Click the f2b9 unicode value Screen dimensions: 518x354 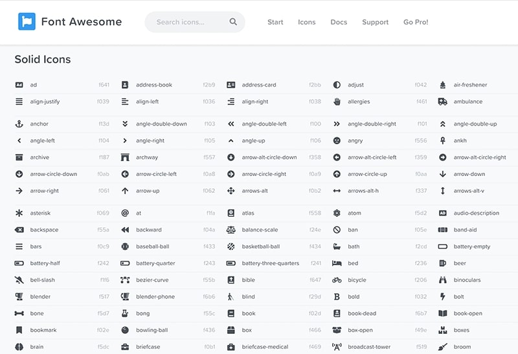point(208,85)
